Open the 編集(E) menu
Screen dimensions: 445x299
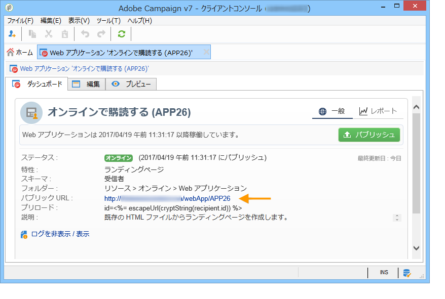(x=51, y=21)
